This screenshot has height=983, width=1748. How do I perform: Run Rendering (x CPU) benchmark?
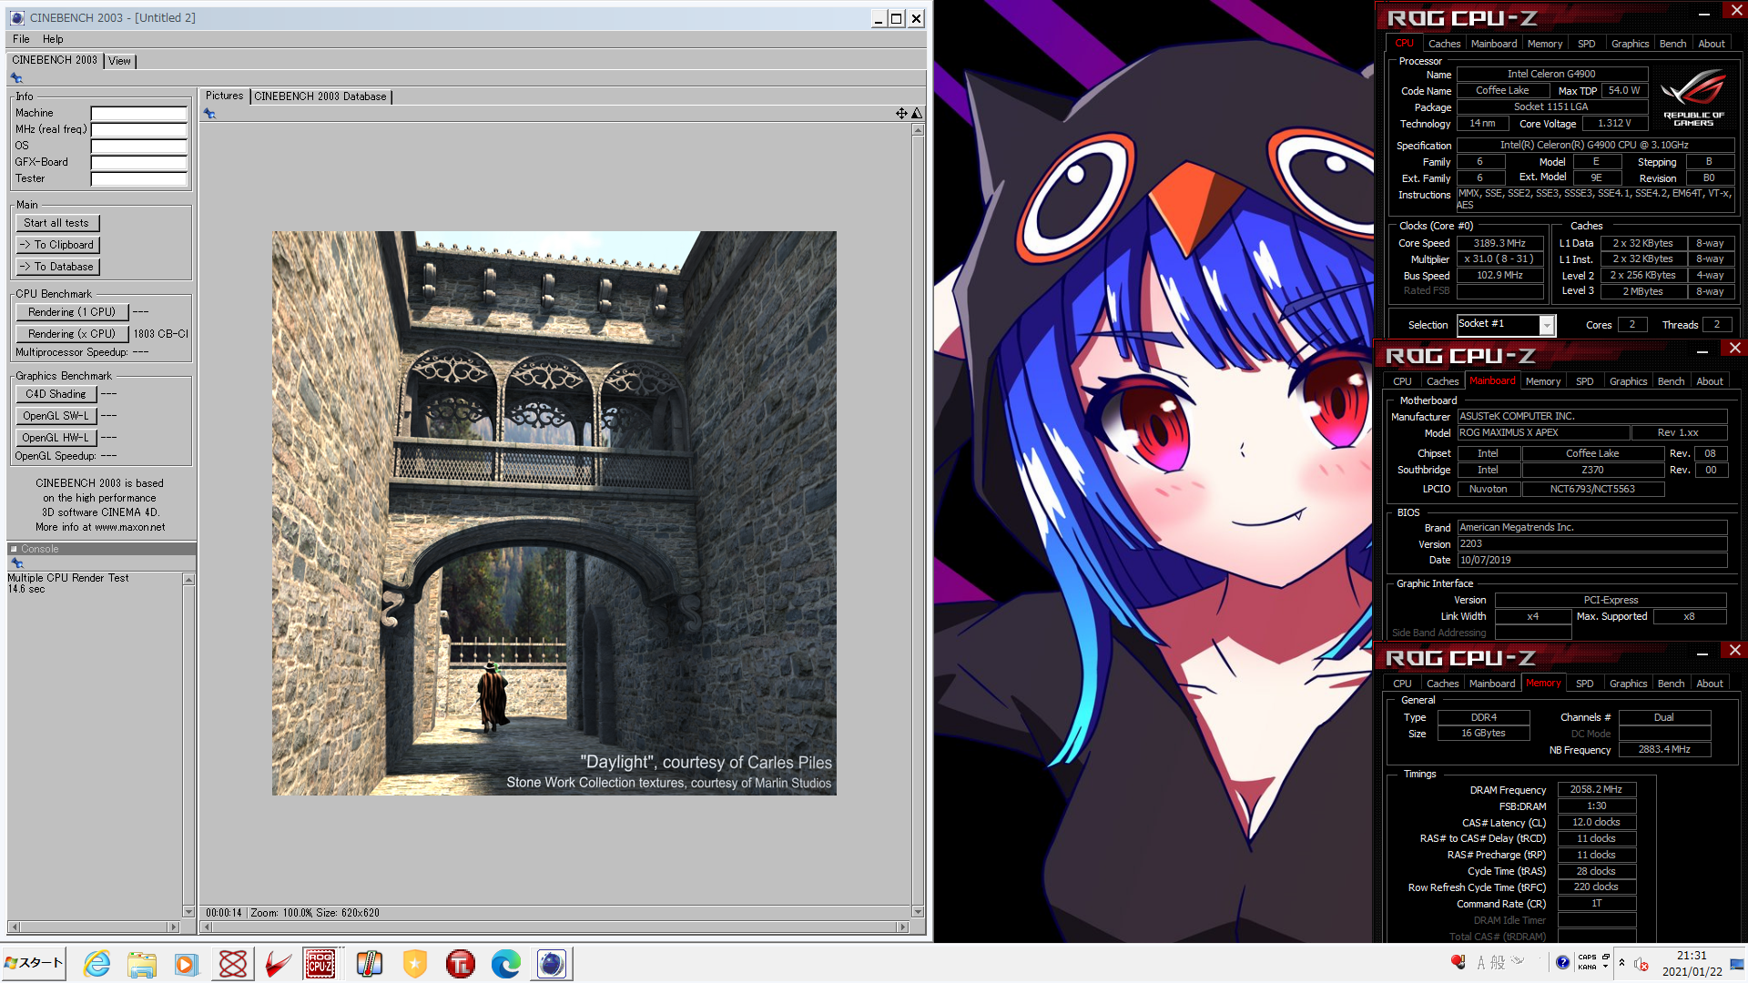[72, 334]
